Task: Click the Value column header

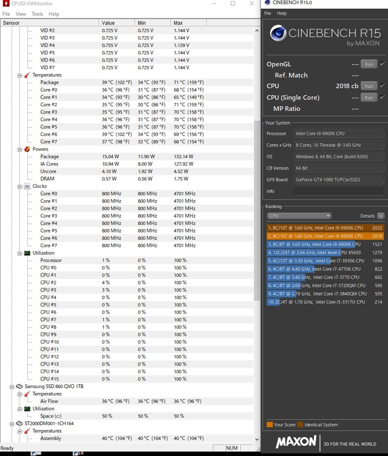Action: coord(117,23)
